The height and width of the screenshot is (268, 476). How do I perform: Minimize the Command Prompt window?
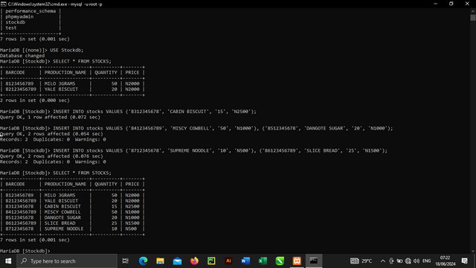pyautogui.click(x=436, y=4)
